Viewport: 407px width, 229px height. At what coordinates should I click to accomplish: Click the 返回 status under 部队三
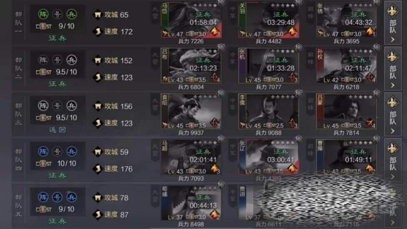(x=57, y=129)
